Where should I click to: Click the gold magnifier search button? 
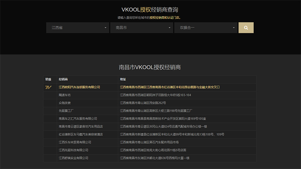pyautogui.click(x=246, y=27)
